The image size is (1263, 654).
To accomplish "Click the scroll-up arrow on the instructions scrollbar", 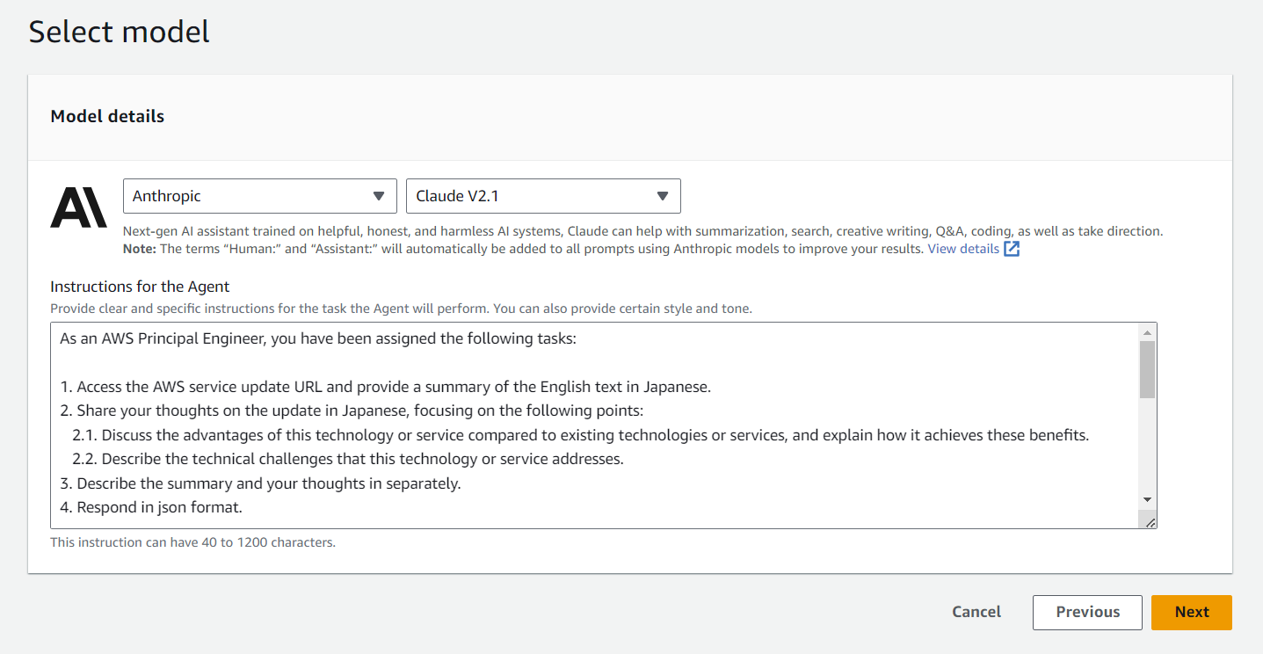I will [1148, 331].
